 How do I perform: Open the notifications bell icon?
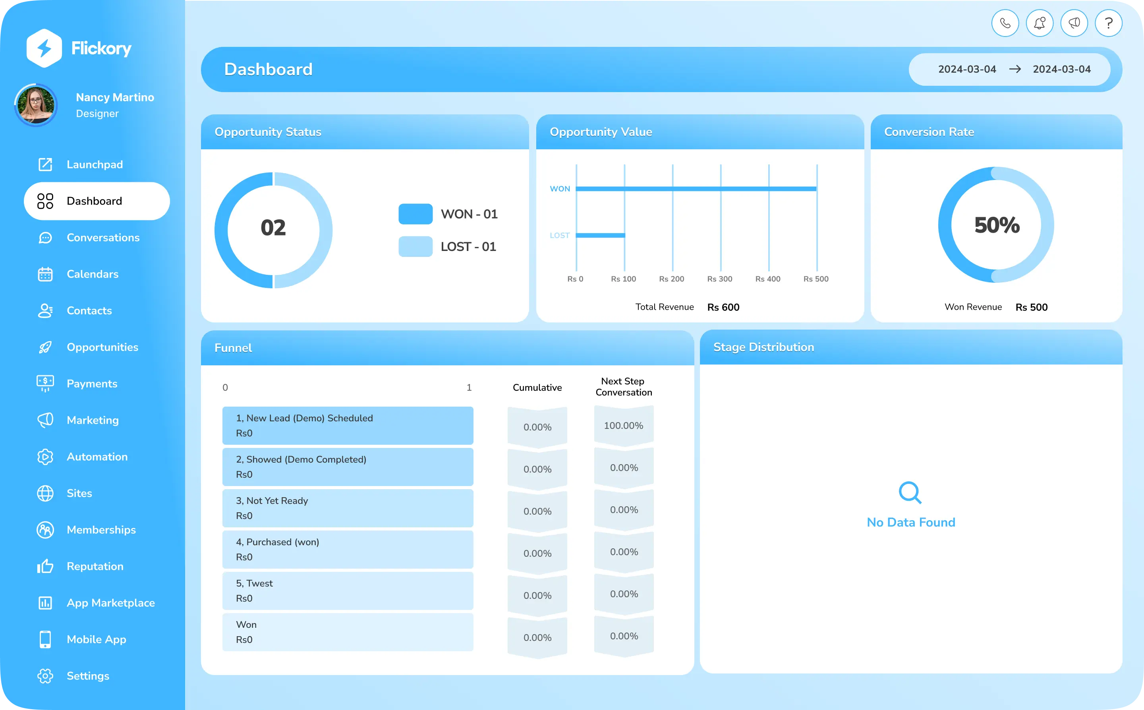pyautogui.click(x=1040, y=23)
